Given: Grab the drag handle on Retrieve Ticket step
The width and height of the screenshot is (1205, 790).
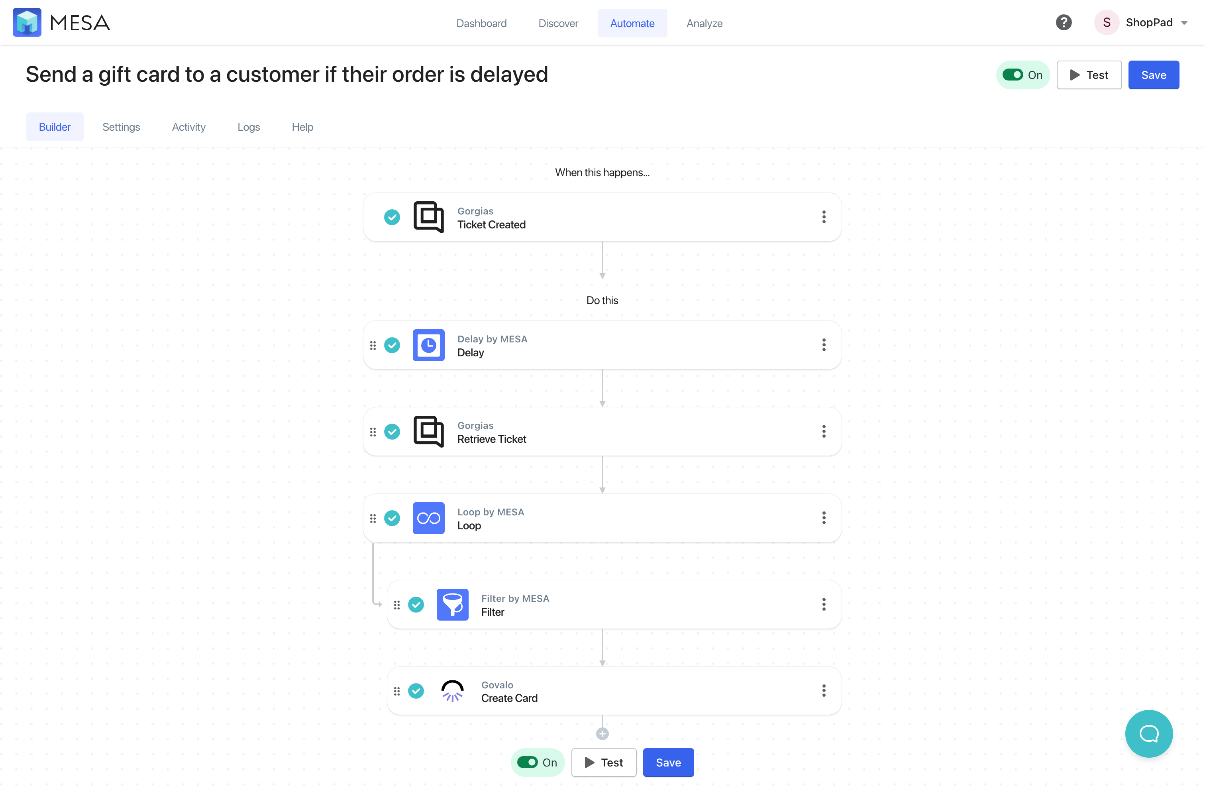Looking at the screenshot, I should coord(373,431).
